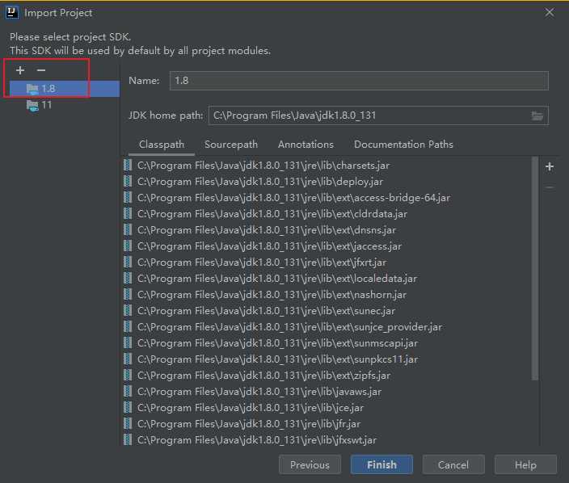The height and width of the screenshot is (483, 569).
Task: Select jfr.jar classpath entry
Action: coord(327,424)
